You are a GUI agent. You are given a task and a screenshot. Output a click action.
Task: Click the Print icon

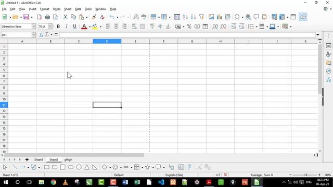coord(47,17)
